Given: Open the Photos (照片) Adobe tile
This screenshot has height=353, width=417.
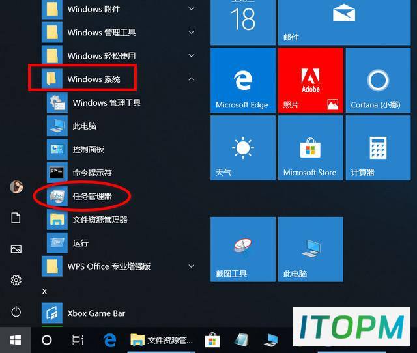Looking at the screenshot, I should pyautogui.click(x=311, y=80).
